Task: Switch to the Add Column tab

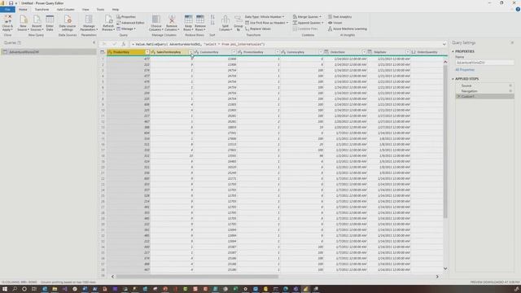Action: click(x=65, y=9)
